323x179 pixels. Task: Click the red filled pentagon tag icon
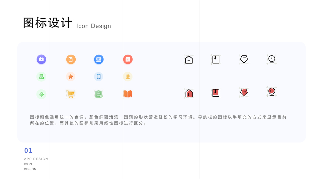point(244,92)
